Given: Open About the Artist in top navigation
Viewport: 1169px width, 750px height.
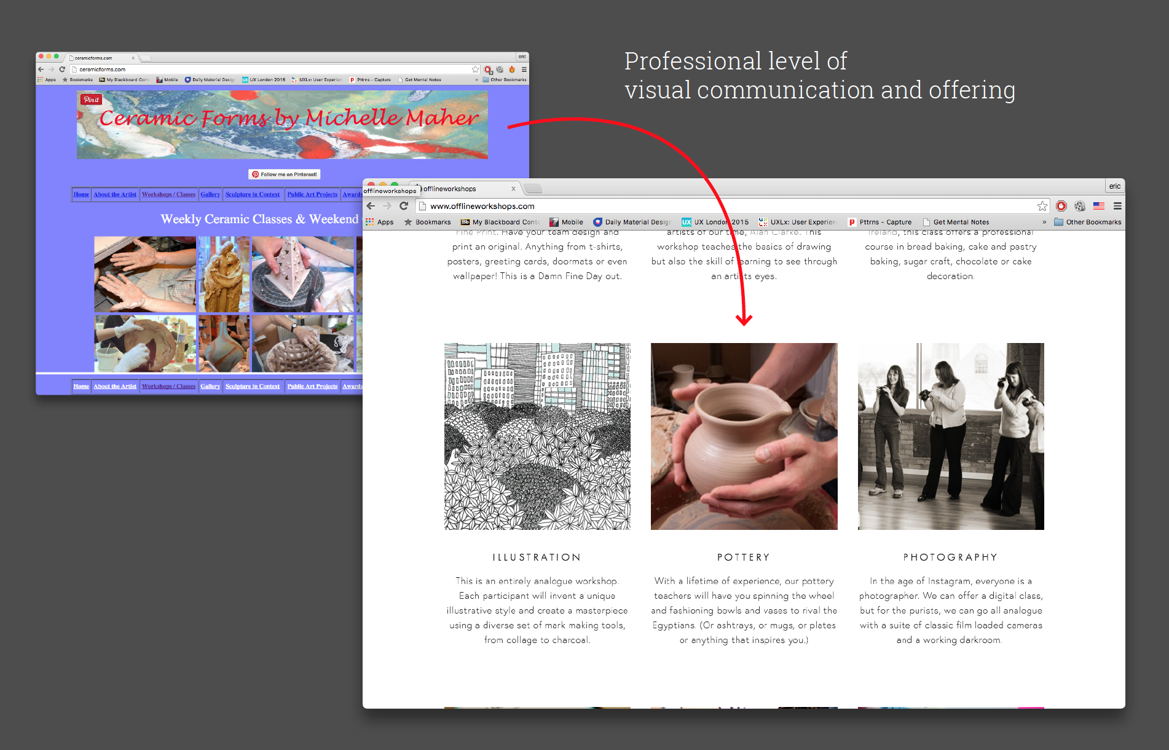Looking at the screenshot, I should coord(115,194).
